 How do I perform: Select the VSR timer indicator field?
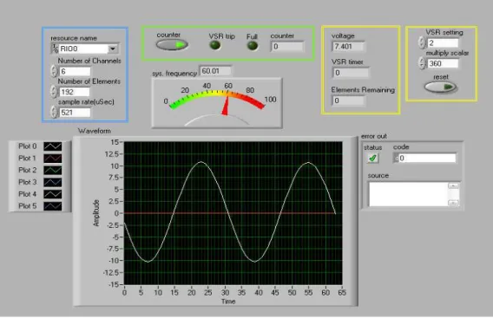(351, 73)
